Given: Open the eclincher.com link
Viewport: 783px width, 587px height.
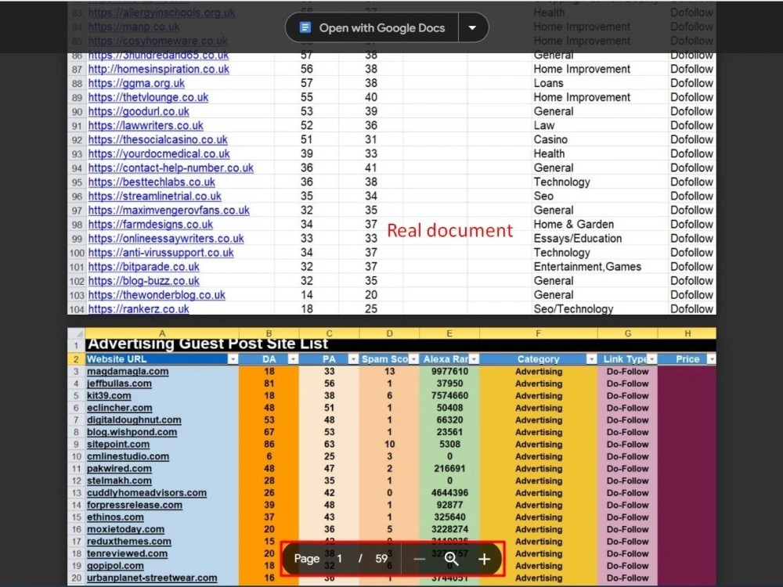Looking at the screenshot, I should point(119,408).
